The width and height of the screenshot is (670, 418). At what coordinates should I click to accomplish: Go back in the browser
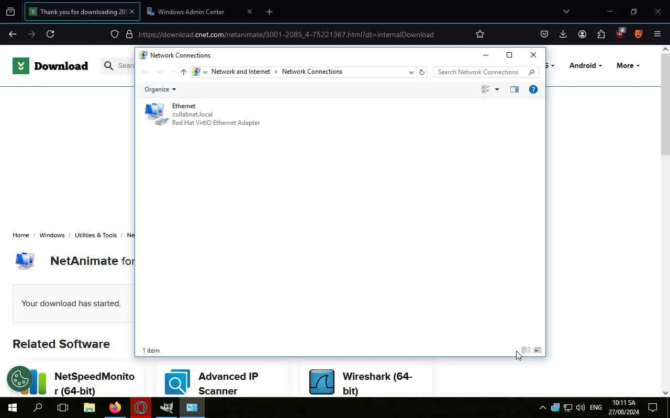(13, 34)
